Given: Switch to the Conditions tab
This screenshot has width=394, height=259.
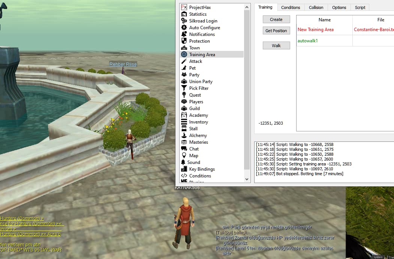Looking at the screenshot, I should (291, 7).
